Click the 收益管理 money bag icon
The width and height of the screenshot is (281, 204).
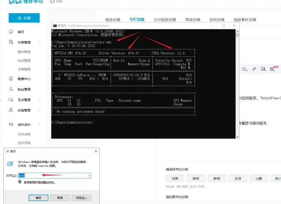pos(11,110)
